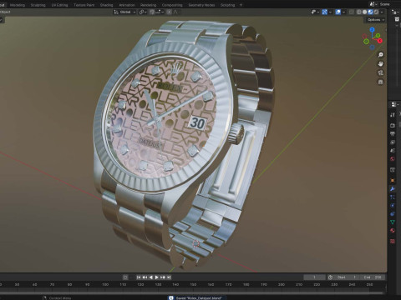Open the object type visibility dropdown
The height and width of the screenshot is (300, 401).
tap(315, 12)
